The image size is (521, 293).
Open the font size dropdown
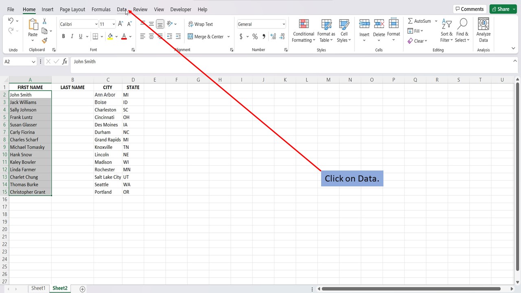pyautogui.click(x=114, y=24)
